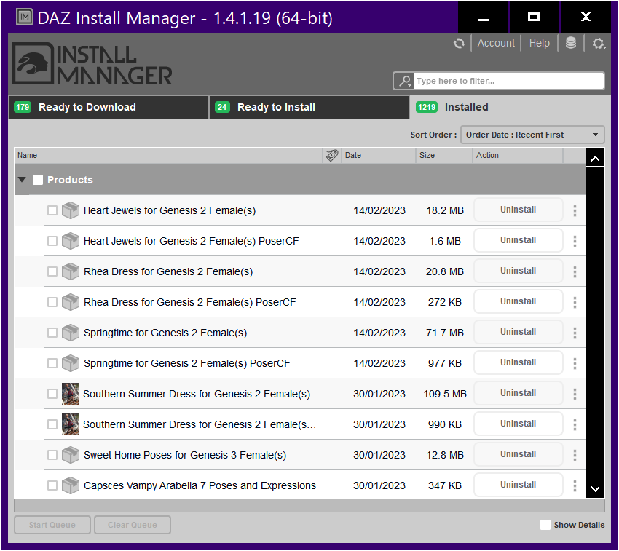Open more options for Springtime PoserCF
The image size is (619, 551).
pos(575,363)
